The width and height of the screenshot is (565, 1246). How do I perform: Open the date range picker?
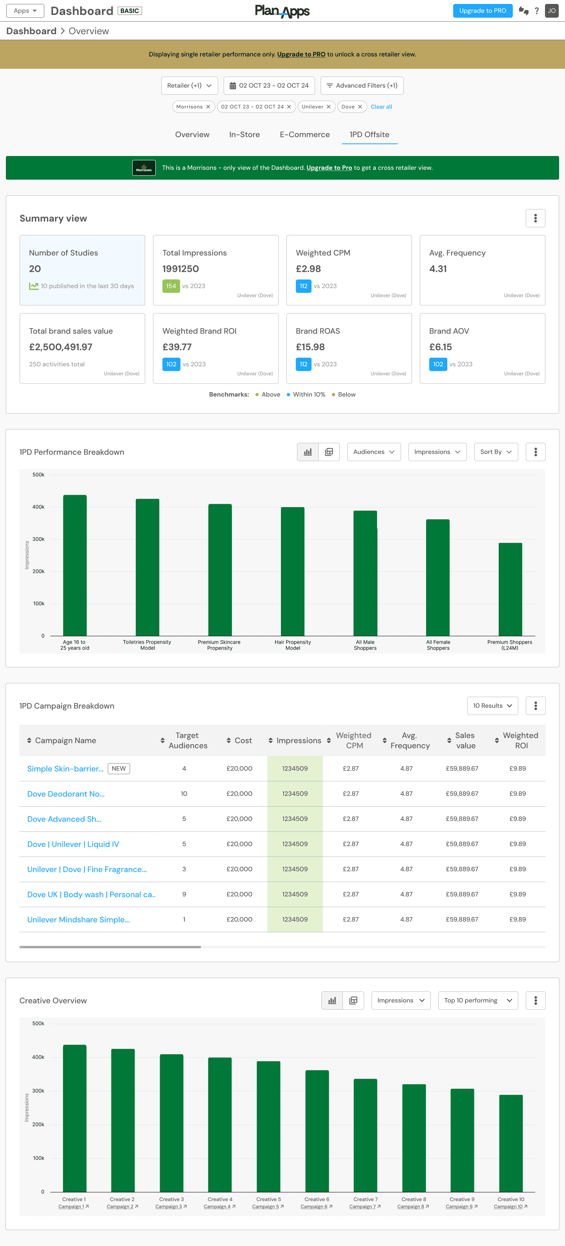(269, 86)
